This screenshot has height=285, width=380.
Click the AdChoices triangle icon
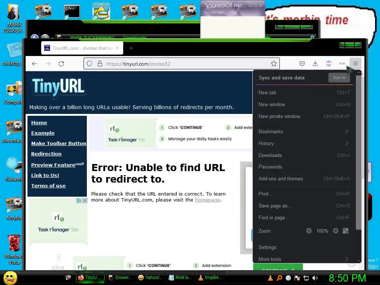pos(79,201)
